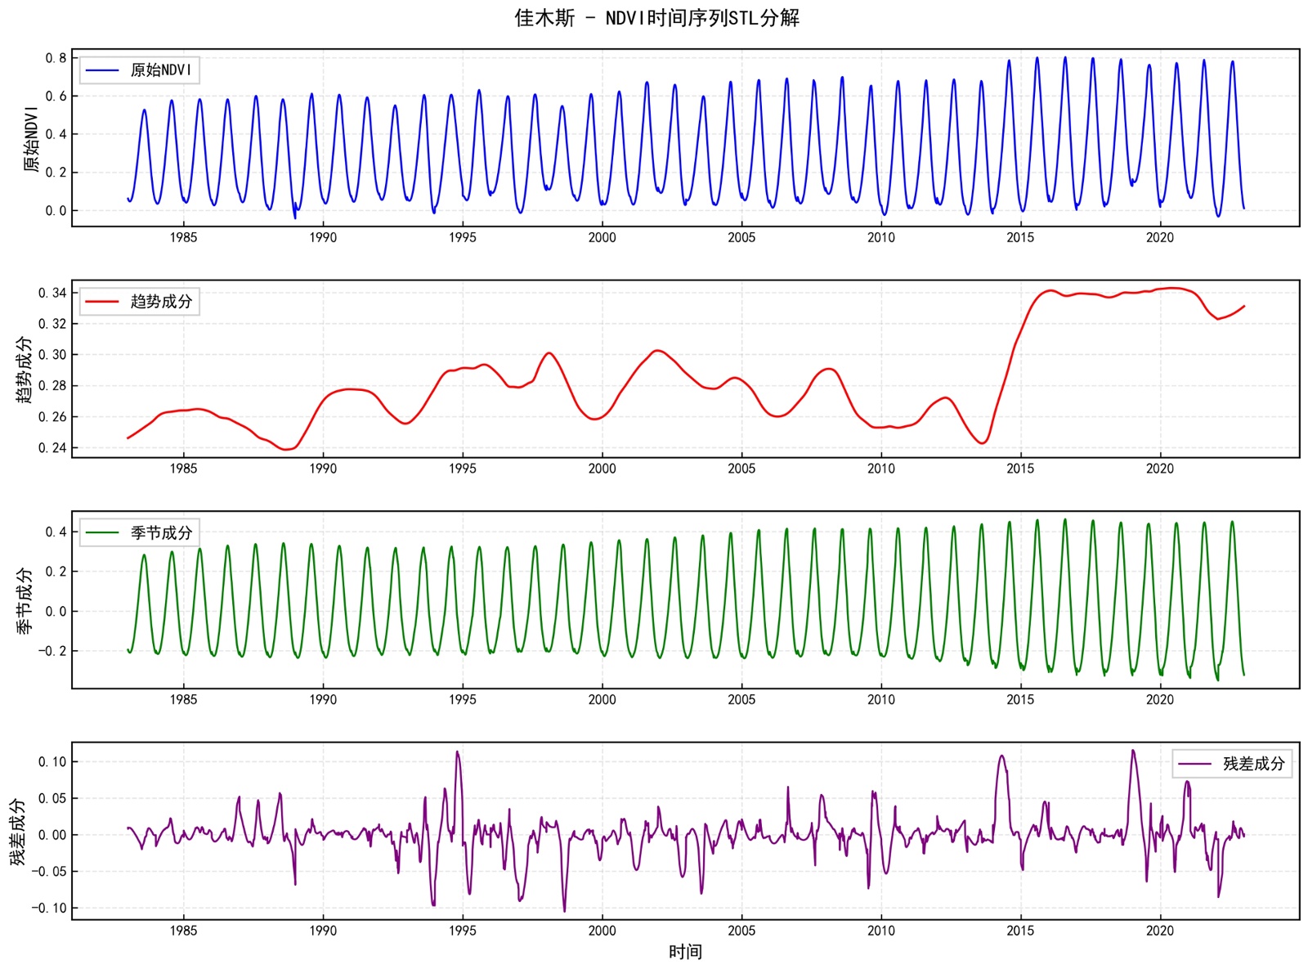Image resolution: width=1308 pixels, height=965 pixels.
Task: Click the 原始NDVI vertical y-axis label
Action: pyautogui.click(x=31, y=138)
